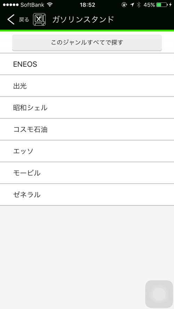This screenshot has width=174, height=309.
Task: Choose 昭和シェル from the list
Action: [87, 108]
